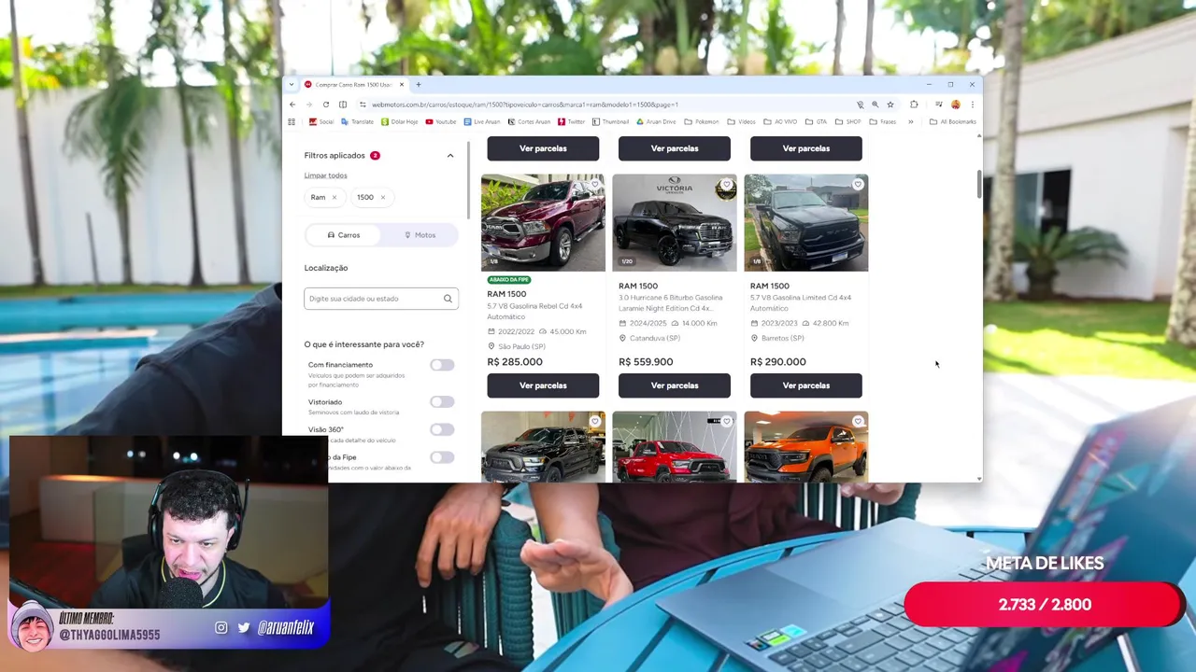
Task: Open the Cortes Aruan bookmark
Action: 529,121
